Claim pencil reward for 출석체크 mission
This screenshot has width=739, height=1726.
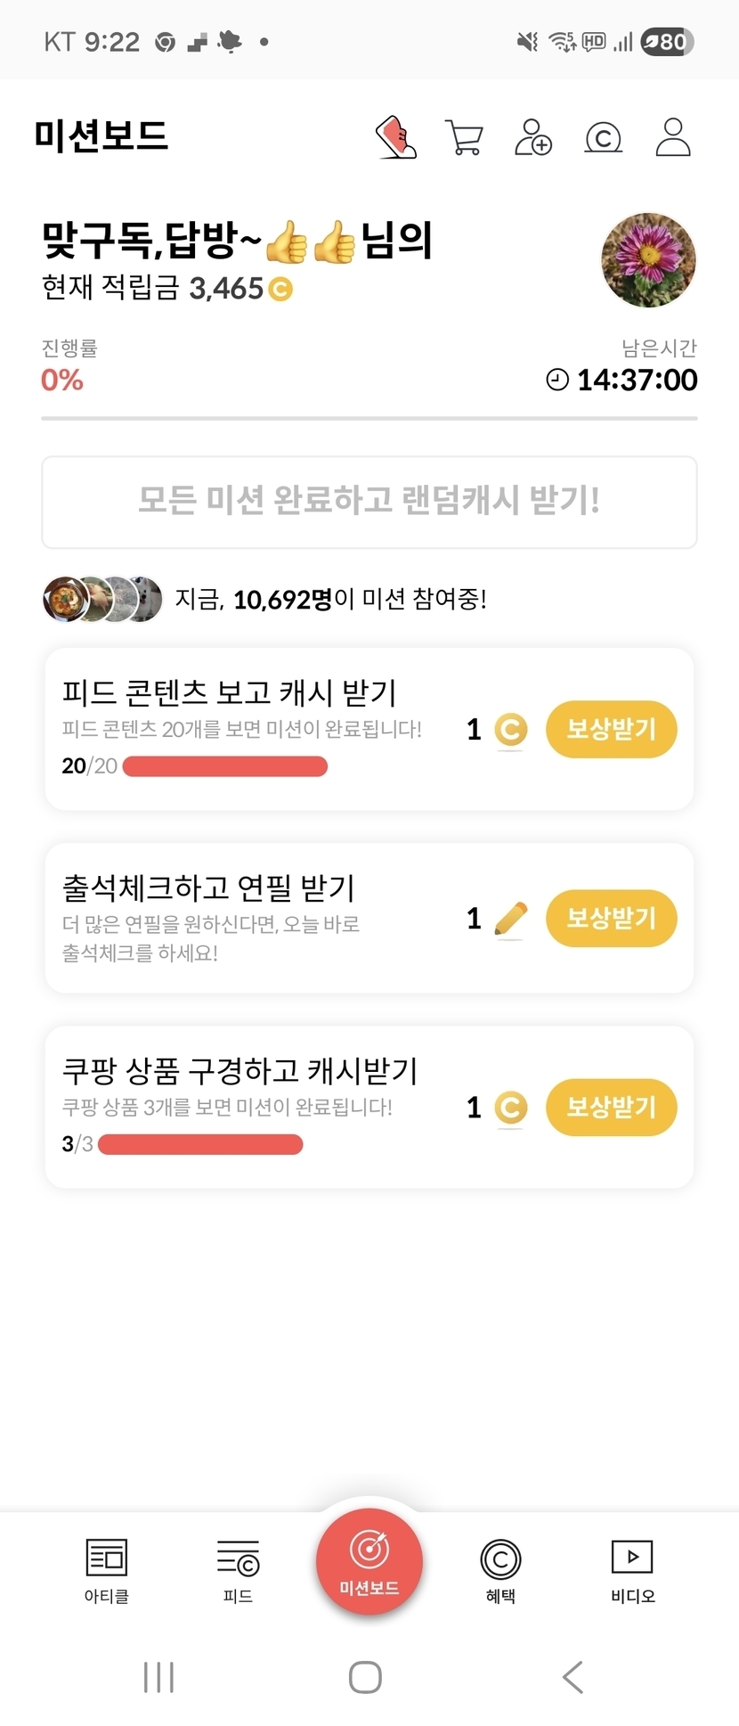tap(611, 919)
